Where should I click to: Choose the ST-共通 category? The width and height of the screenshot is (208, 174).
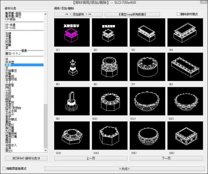10,25
